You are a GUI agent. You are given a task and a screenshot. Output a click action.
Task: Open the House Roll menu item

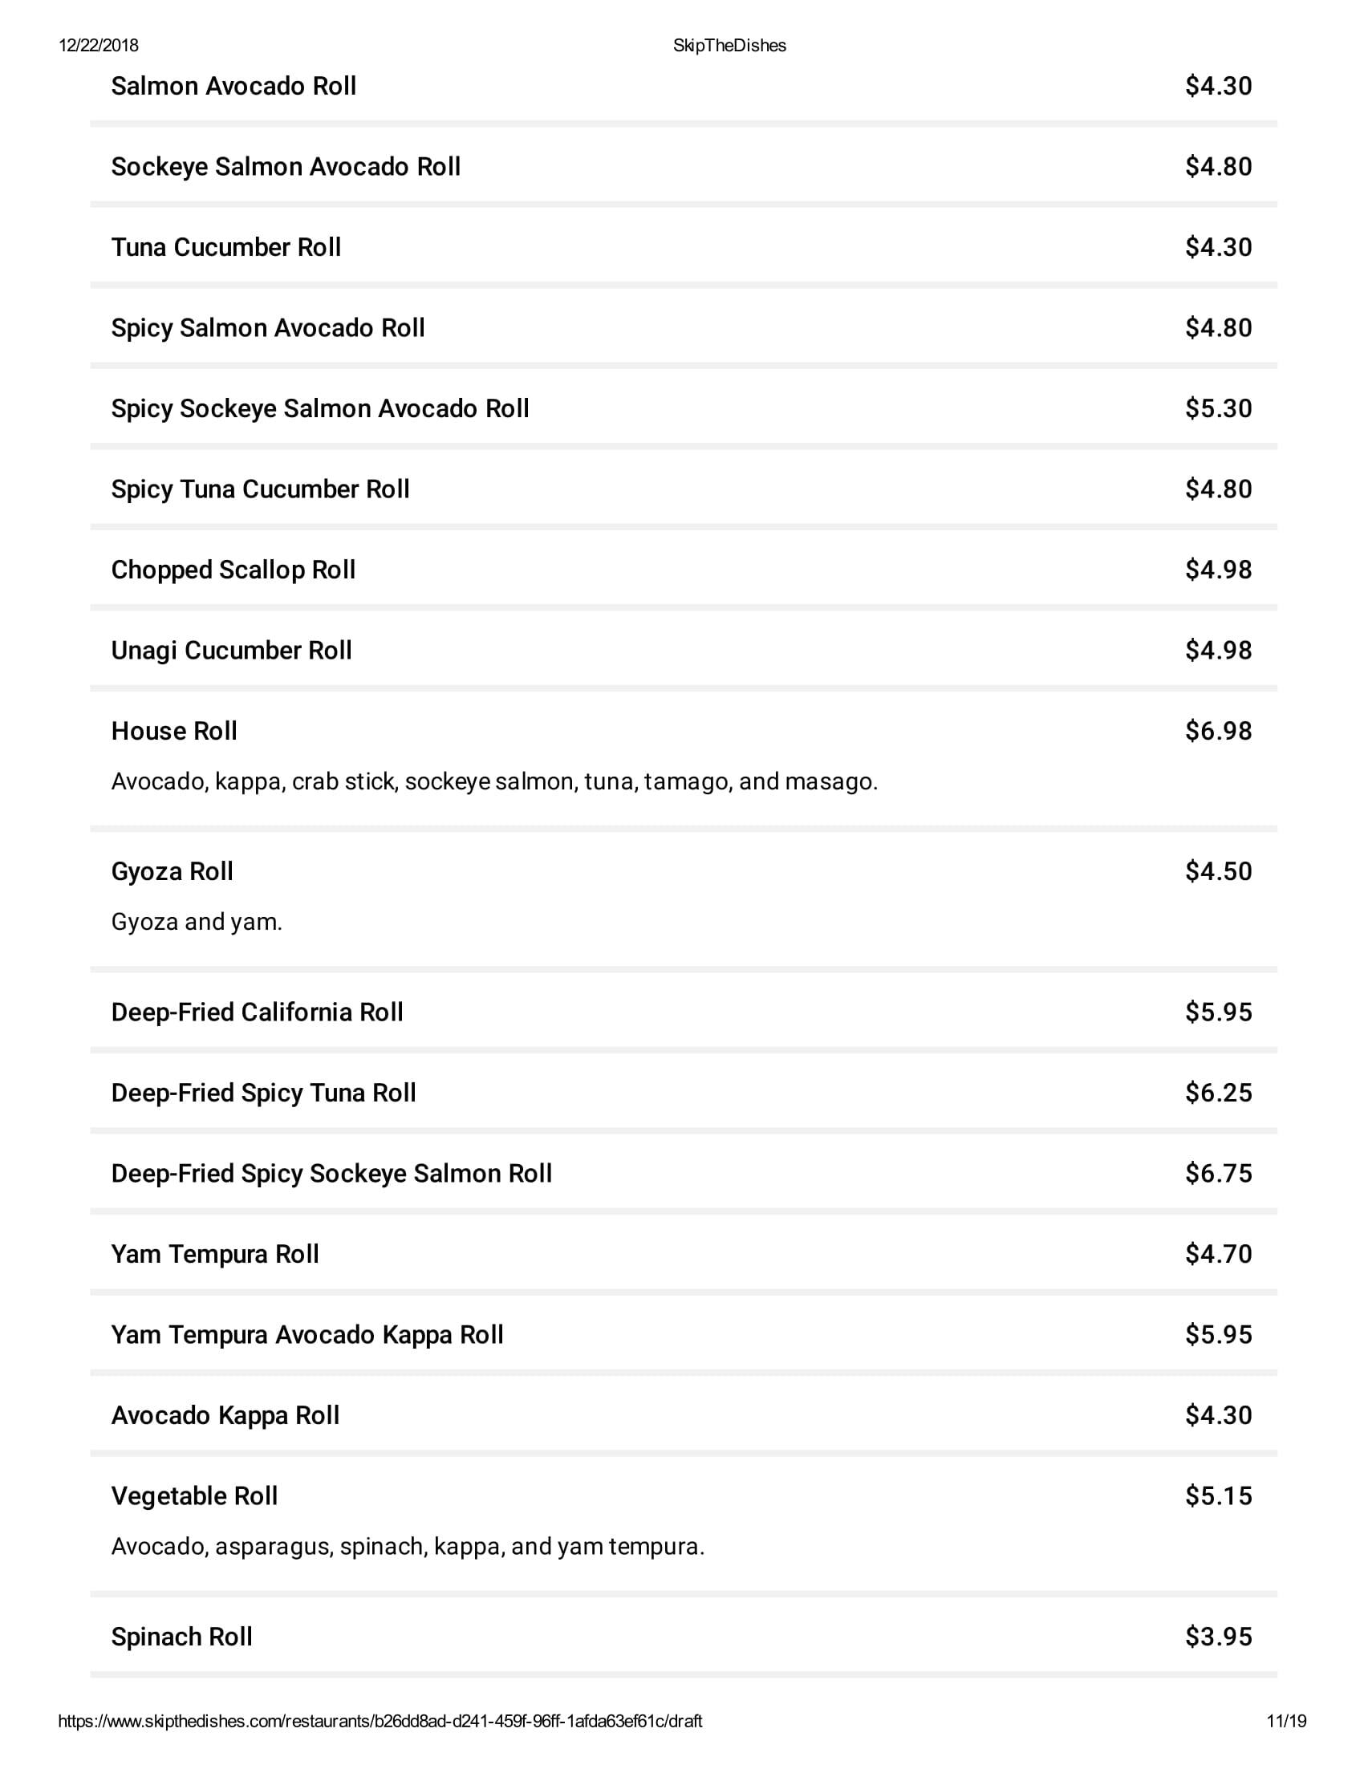click(x=174, y=732)
